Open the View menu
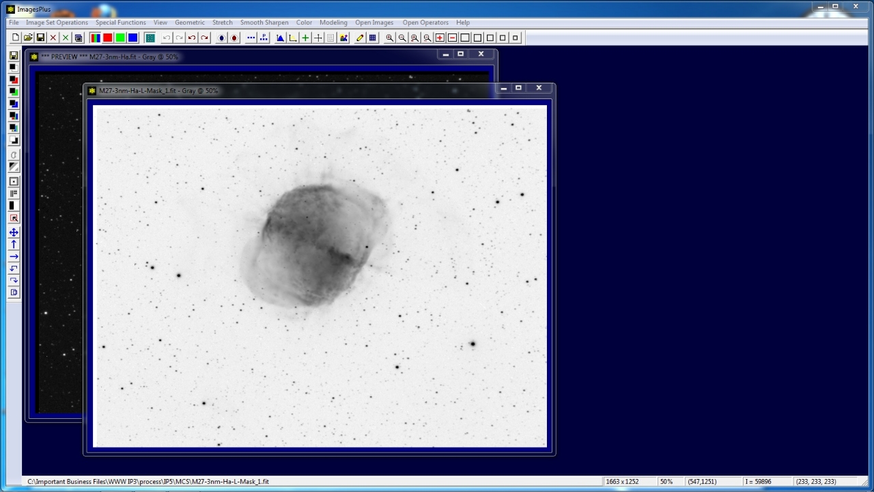The height and width of the screenshot is (492, 874). pos(160,23)
